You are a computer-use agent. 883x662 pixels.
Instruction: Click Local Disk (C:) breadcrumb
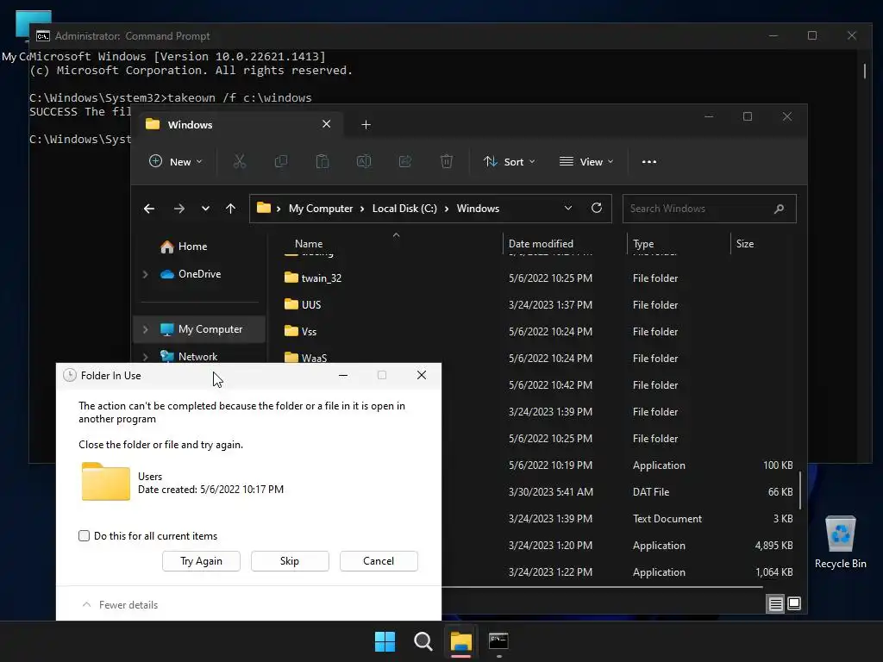(404, 209)
